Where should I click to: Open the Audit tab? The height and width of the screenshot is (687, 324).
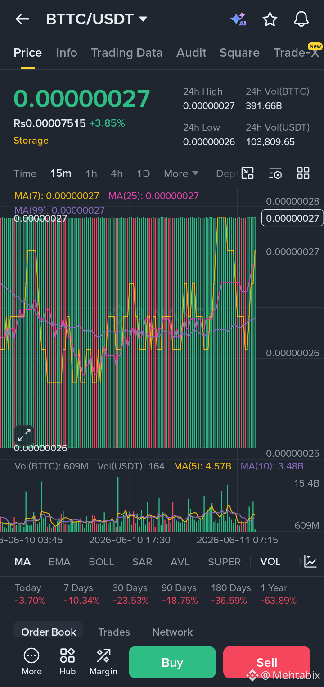(191, 53)
